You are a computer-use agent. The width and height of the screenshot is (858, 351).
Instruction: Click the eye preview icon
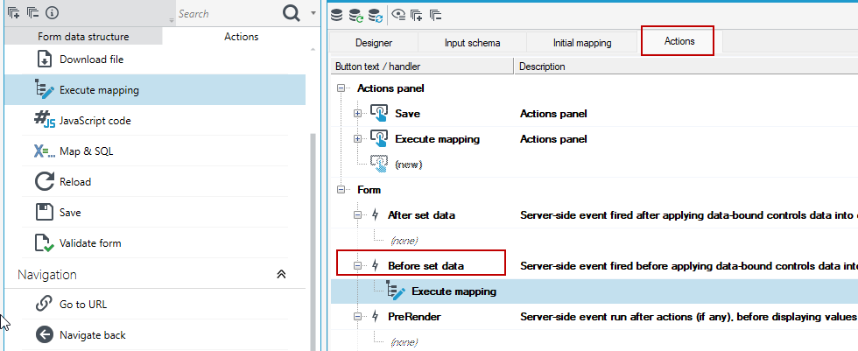(x=399, y=15)
